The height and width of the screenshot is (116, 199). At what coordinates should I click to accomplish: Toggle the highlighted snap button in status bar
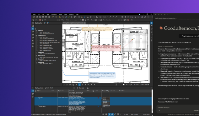coord(109,114)
